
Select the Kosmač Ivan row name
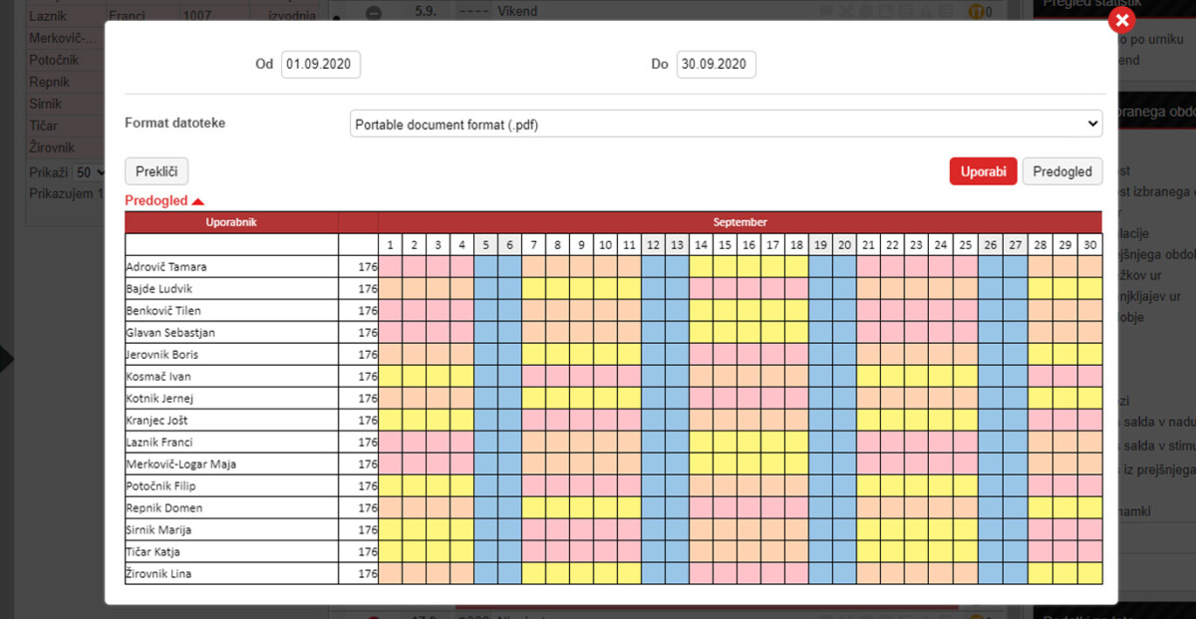(x=158, y=377)
